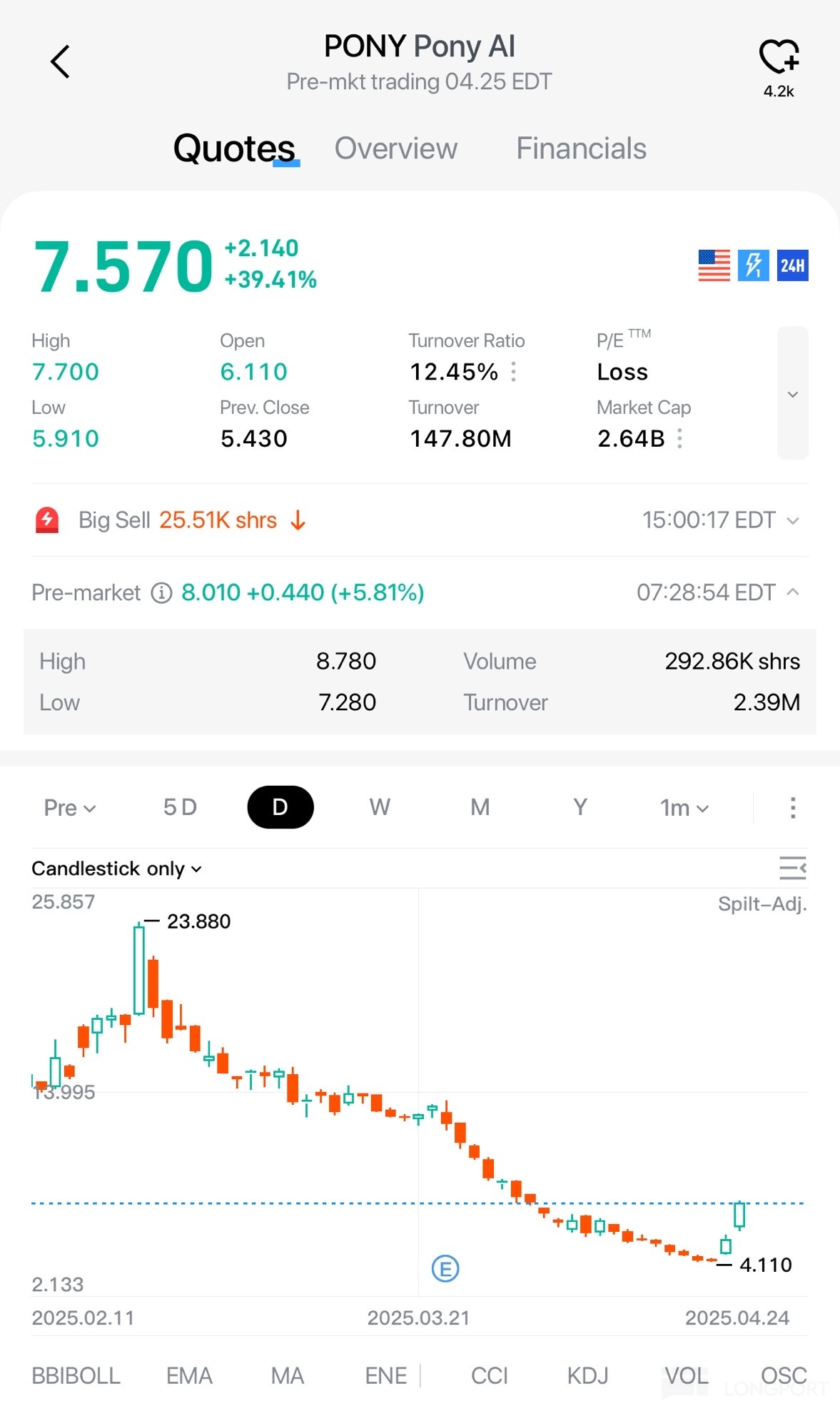840x1411 pixels.
Task: Tap the red Big Sell alert icon
Action: tap(47, 520)
